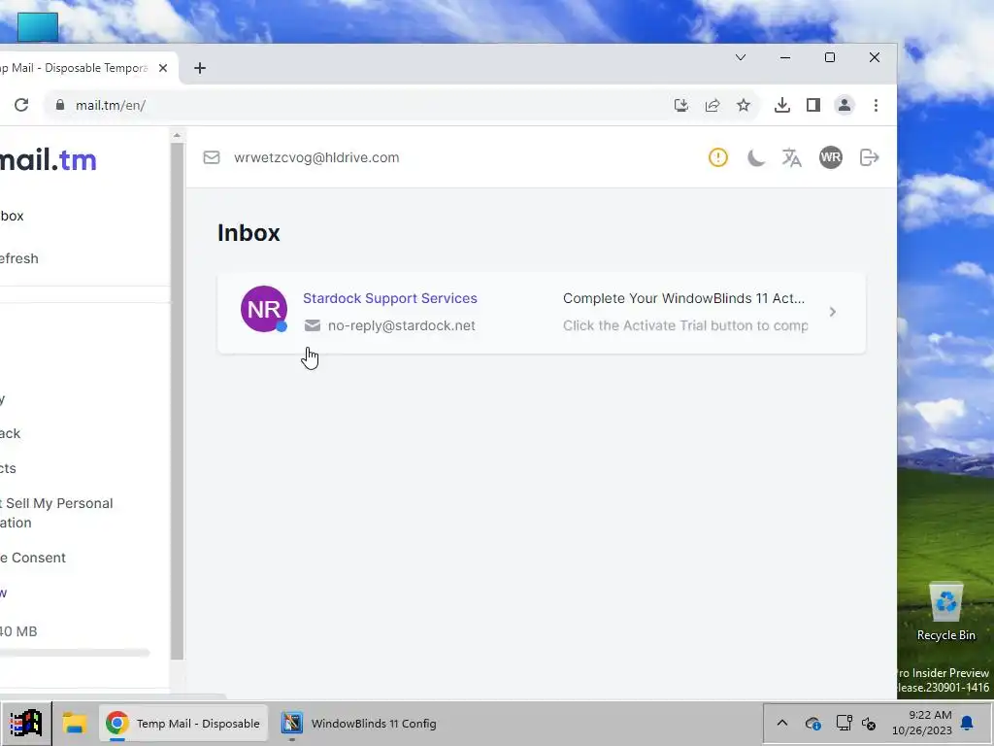
Task: Click Activate Trial preview text
Action: (x=685, y=325)
